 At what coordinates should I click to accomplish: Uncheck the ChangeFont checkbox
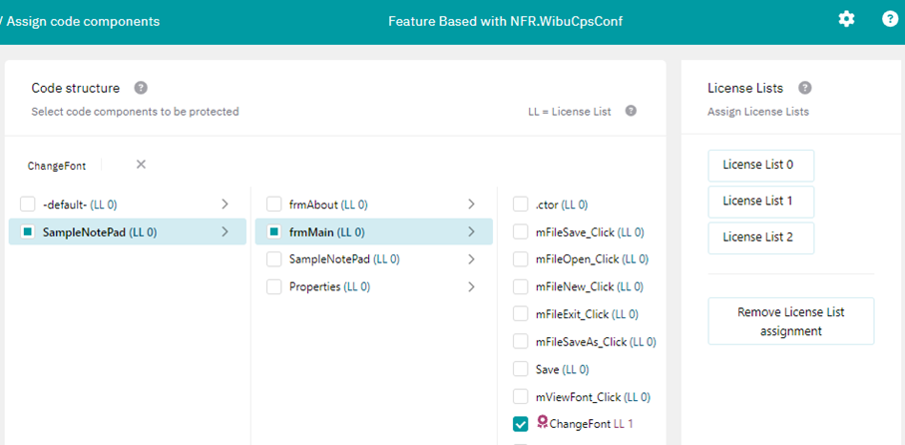click(521, 424)
